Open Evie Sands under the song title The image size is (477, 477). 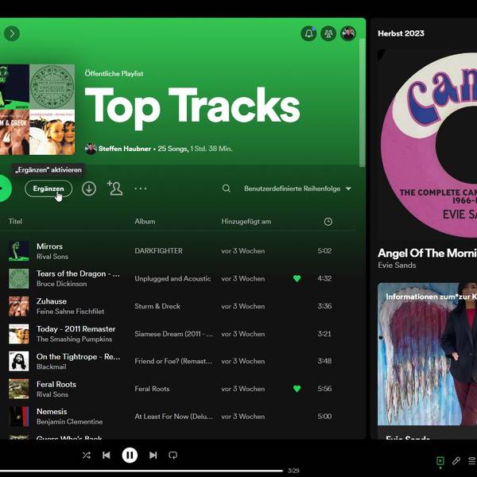tap(397, 265)
